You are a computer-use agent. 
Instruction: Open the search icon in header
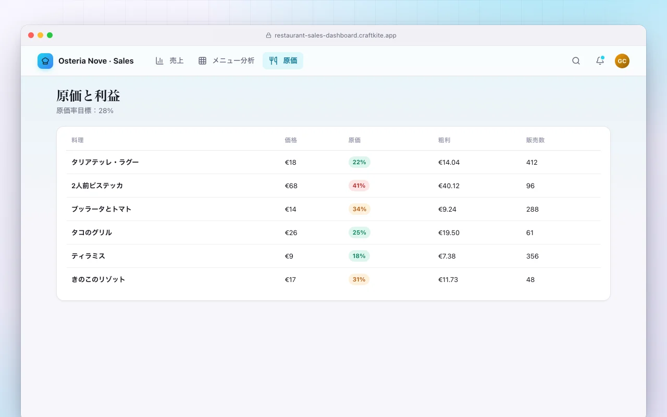(576, 61)
